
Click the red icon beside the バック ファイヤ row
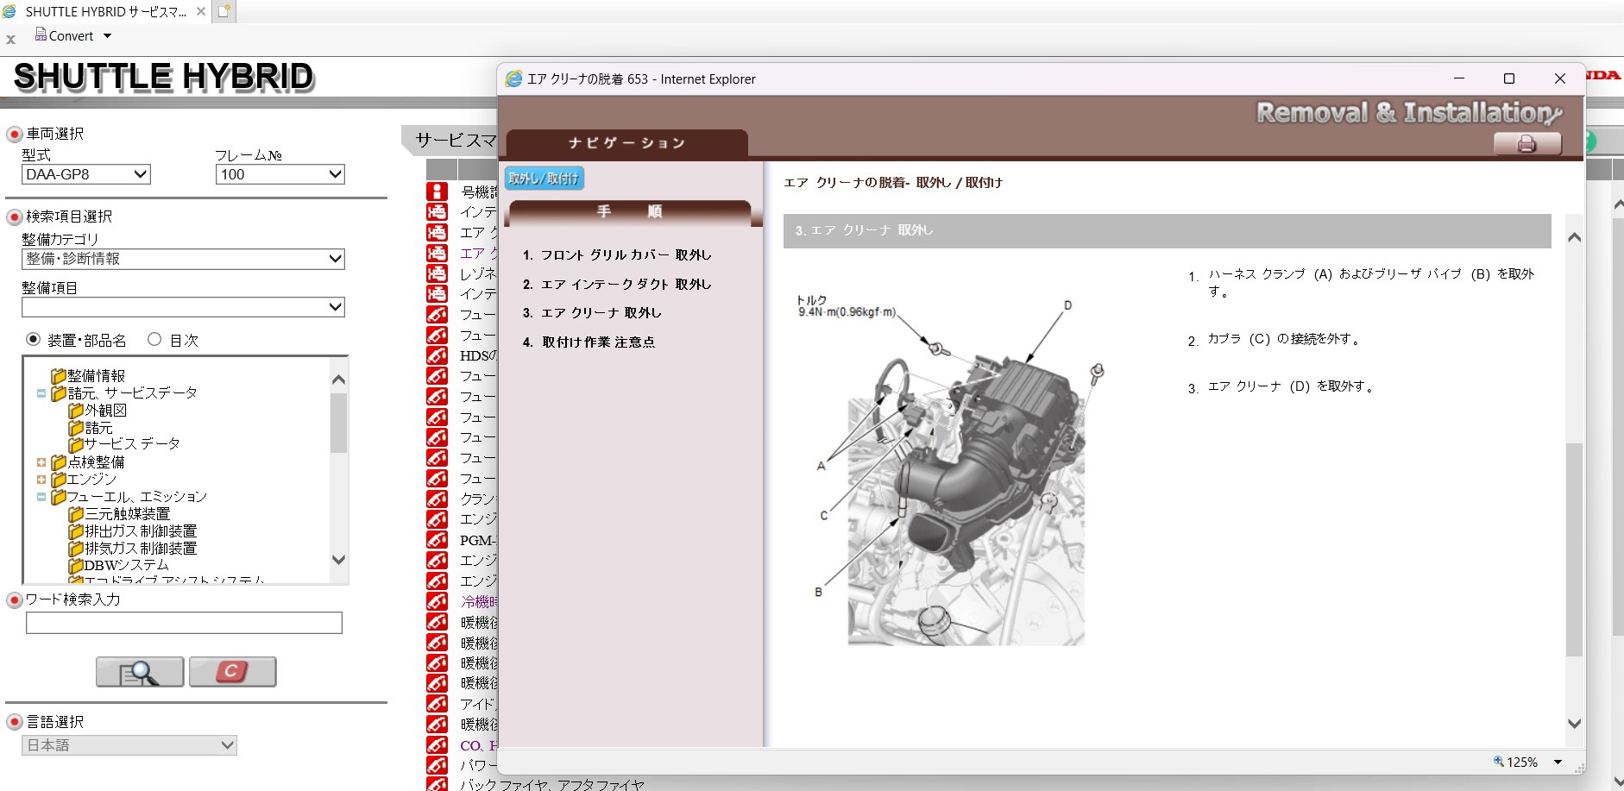pos(437,784)
